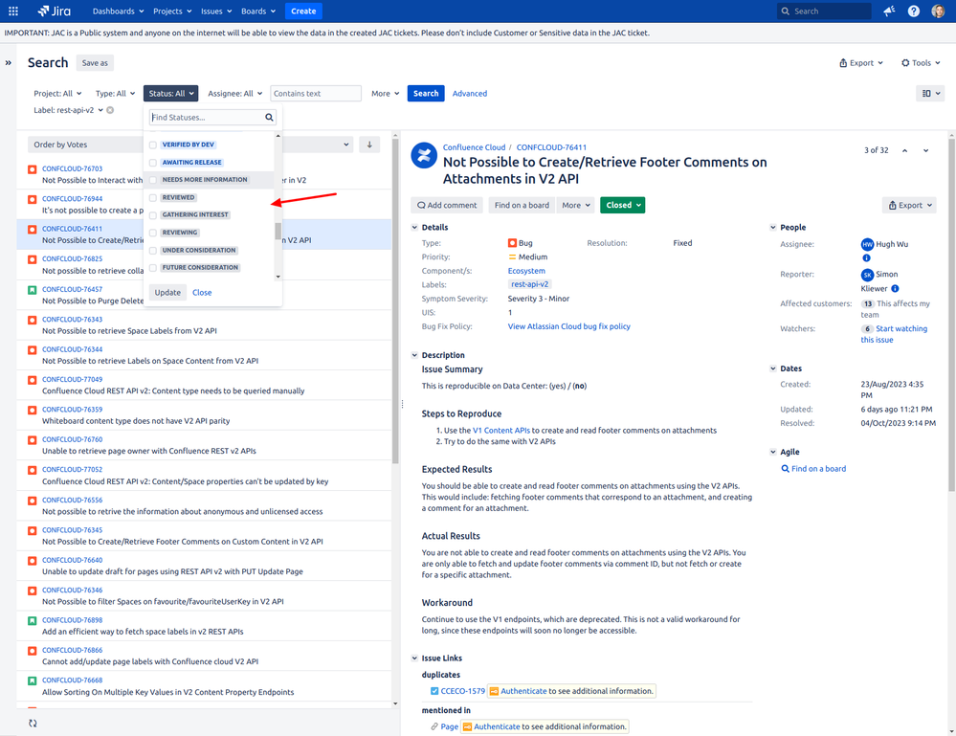The image size is (956, 736).
Task: Open the More filters dropdown
Action: click(x=386, y=93)
